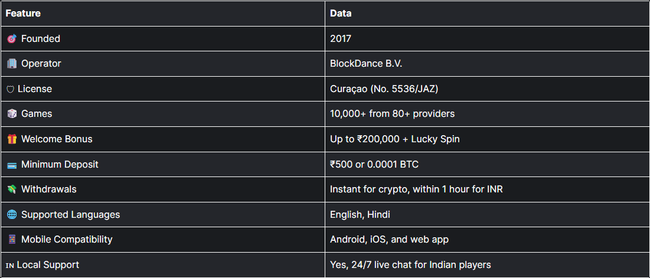Click the target icon beside Founded
The image size is (650, 278).
(x=11, y=39)
